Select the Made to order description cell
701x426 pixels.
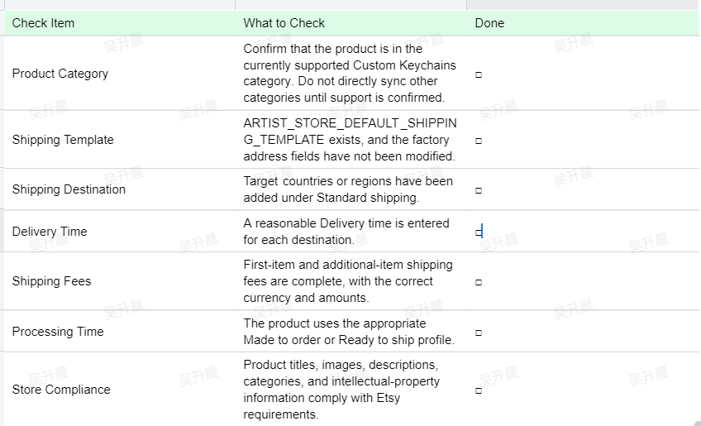pos(351,332)
